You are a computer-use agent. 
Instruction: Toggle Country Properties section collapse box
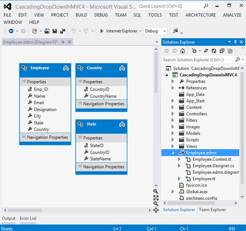tap(80, 81)
